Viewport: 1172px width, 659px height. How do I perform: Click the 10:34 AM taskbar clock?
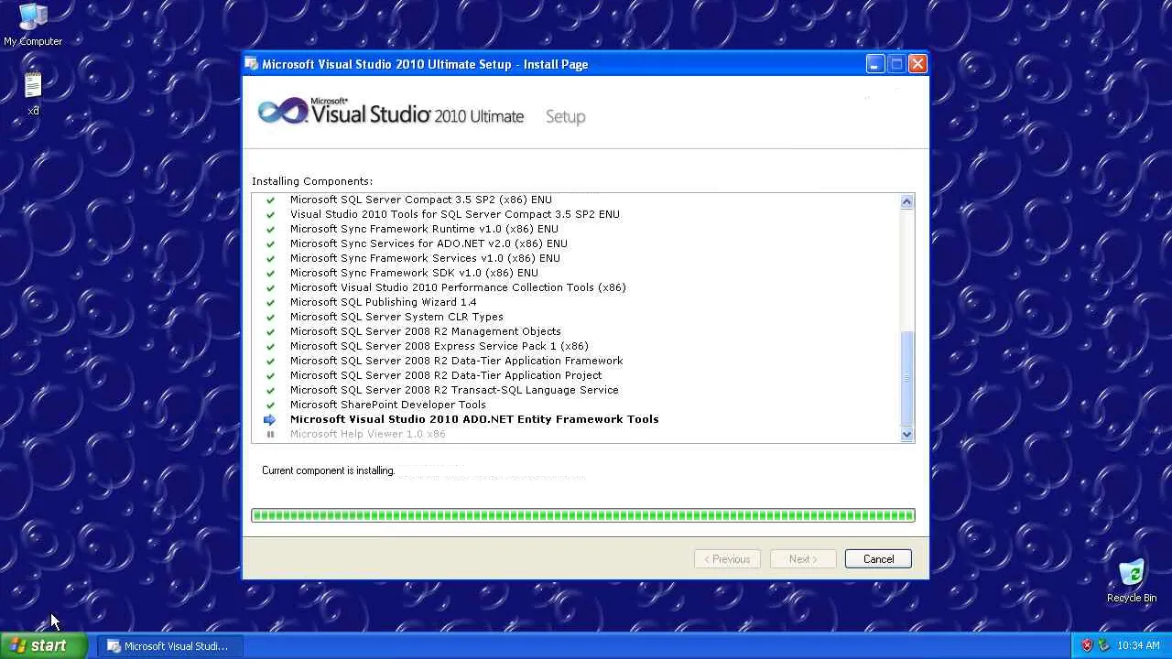point(1139,645)
